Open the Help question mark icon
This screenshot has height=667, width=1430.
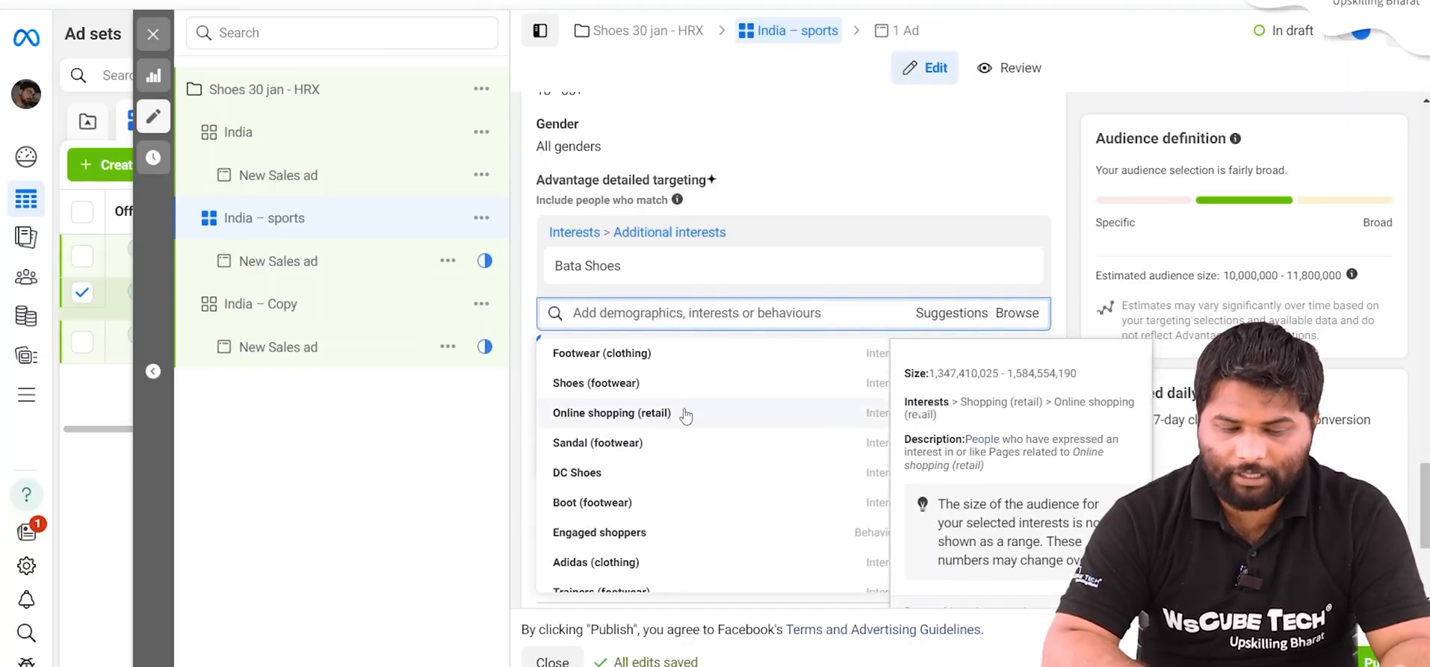click(26, 494)
